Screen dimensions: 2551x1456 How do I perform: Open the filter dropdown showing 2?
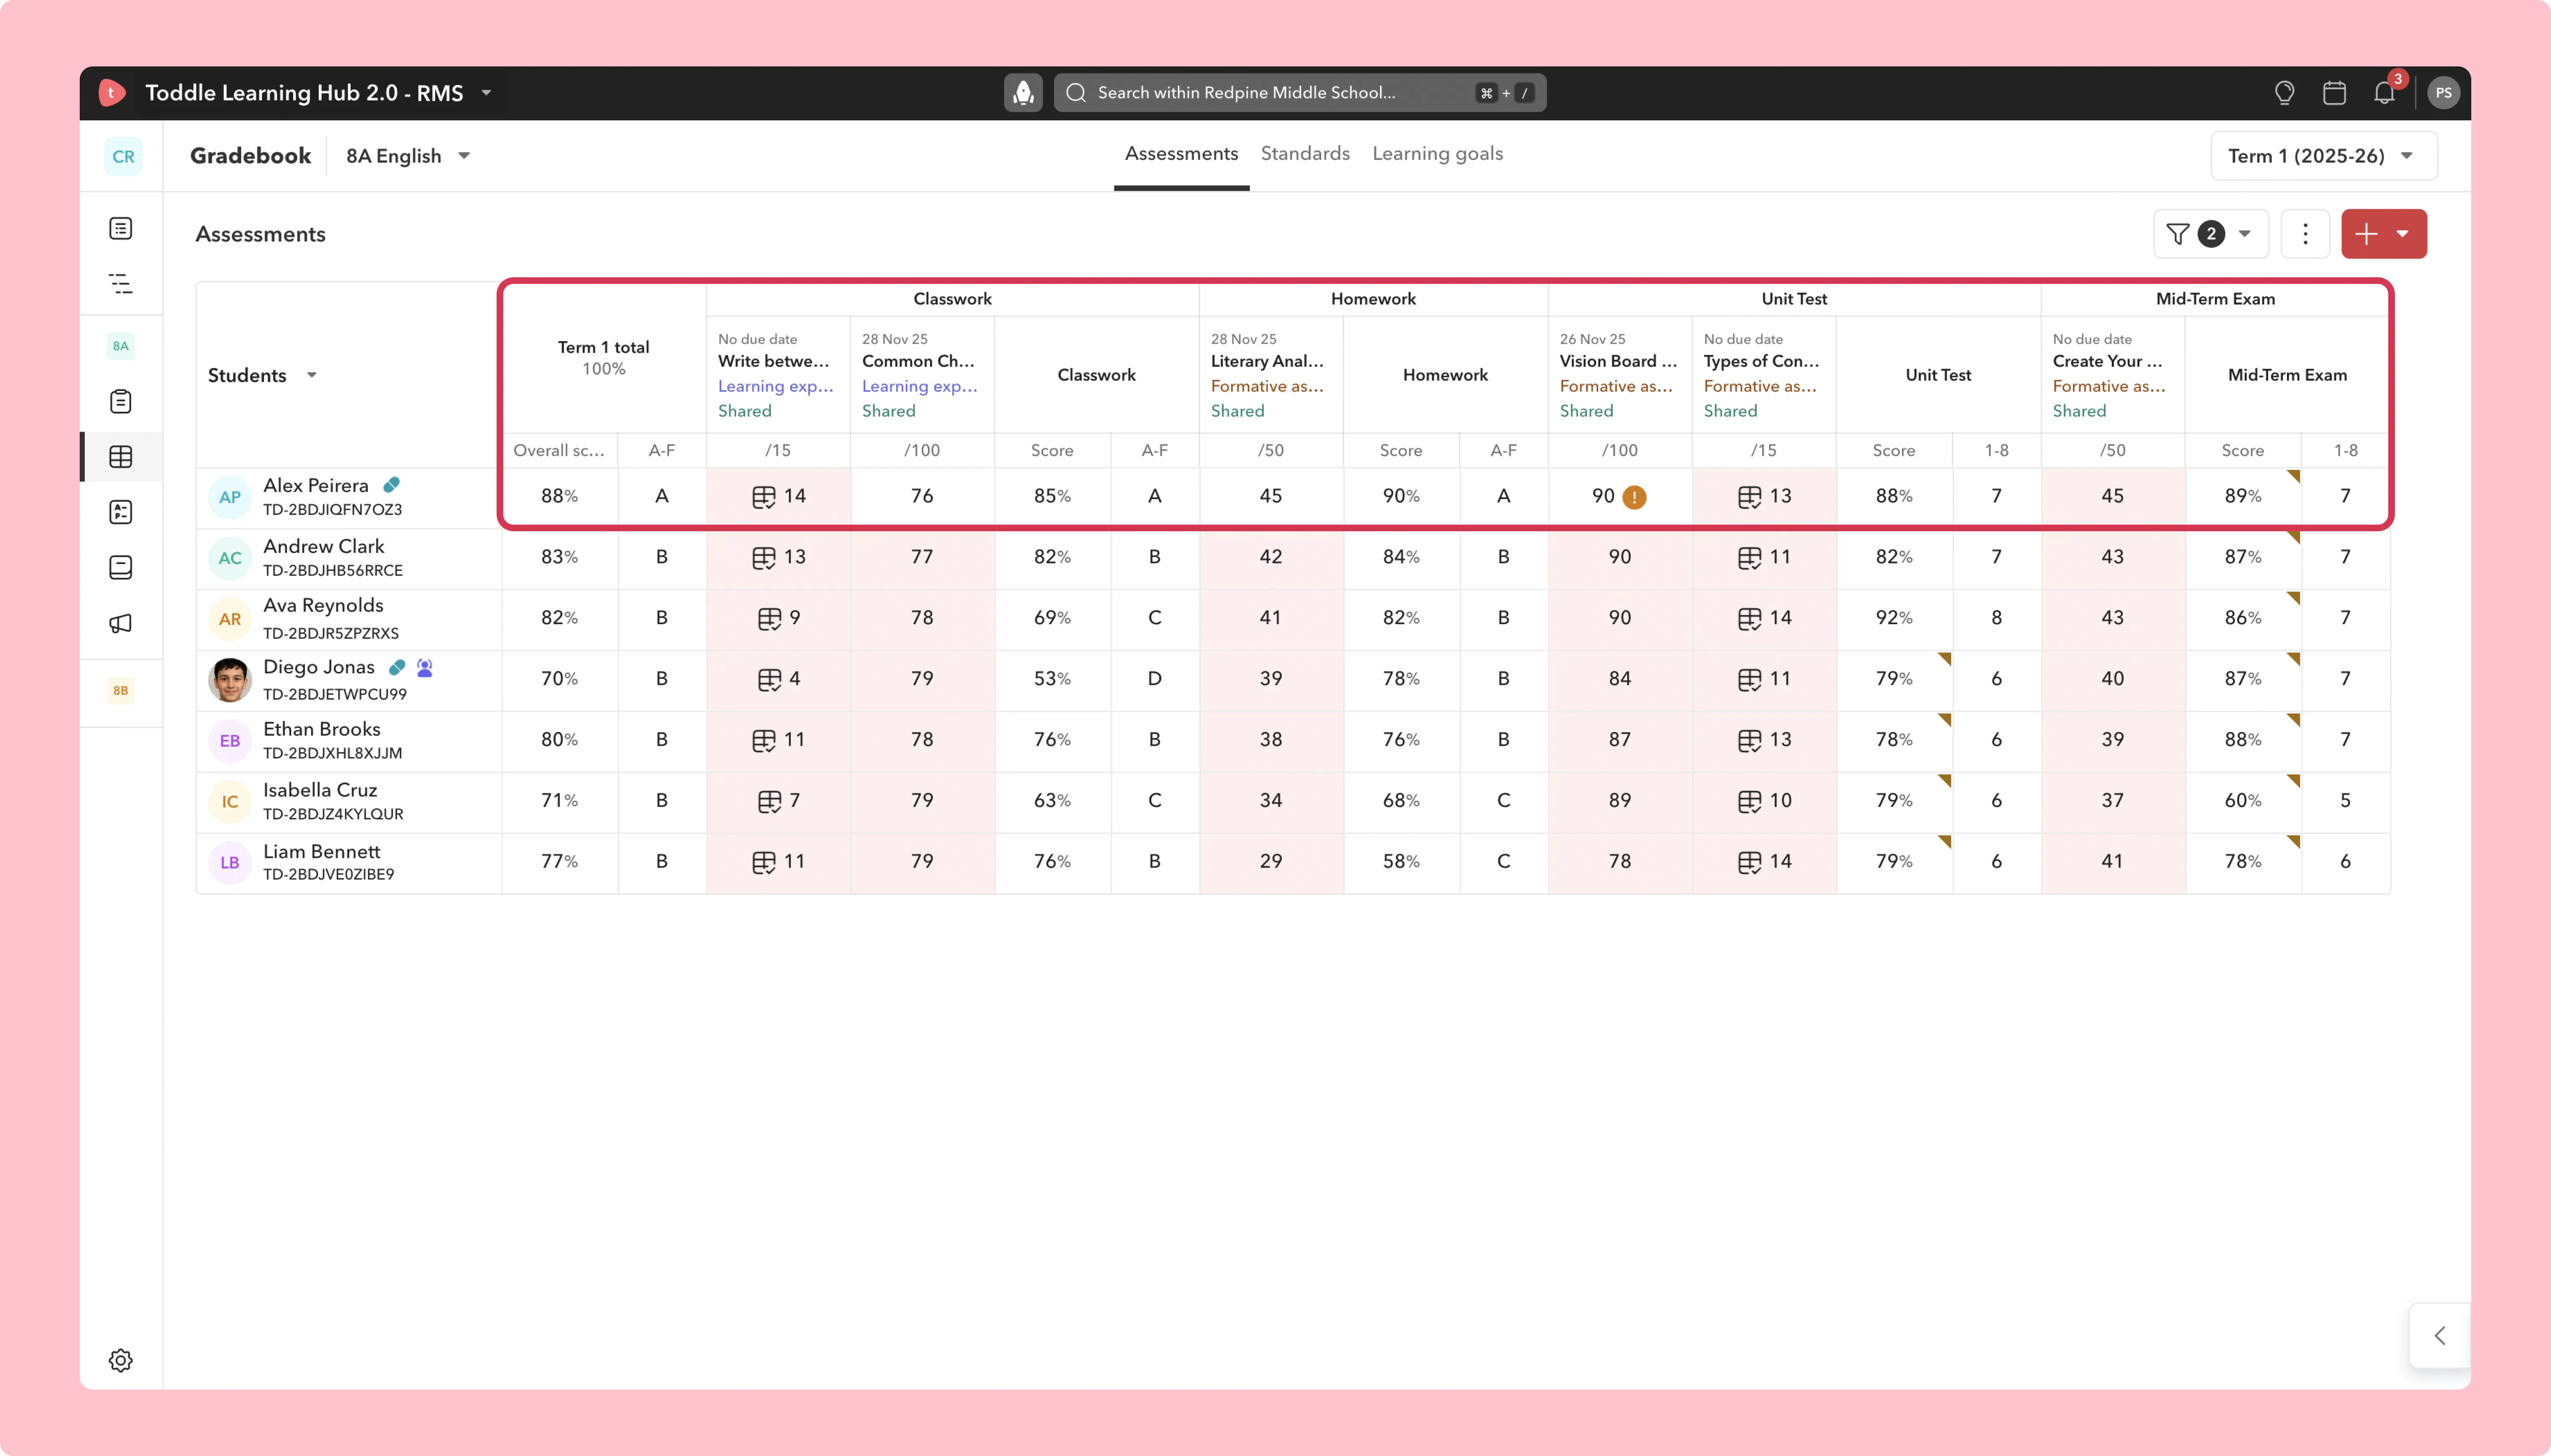click(2211, 234)
